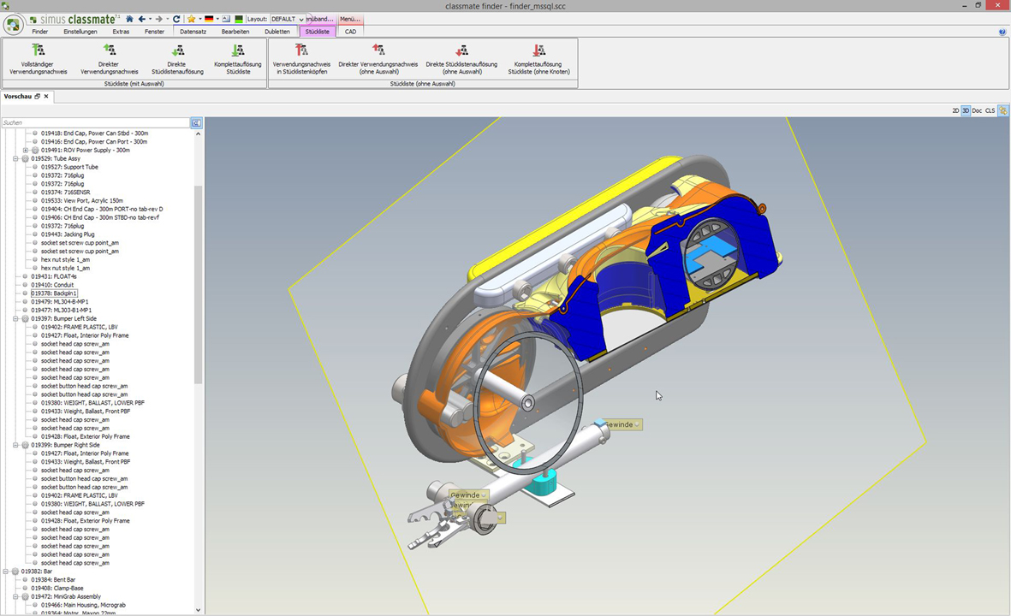Click Komplettauflösung Stückliste (mit Auswahl) icon
The height and width of the screenshot is (616, 1011).
tap(238, 50)
